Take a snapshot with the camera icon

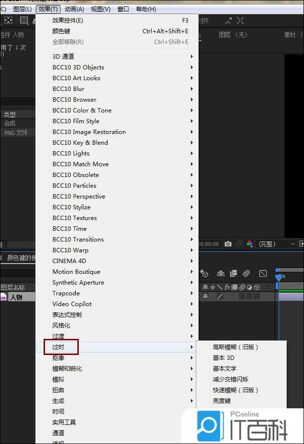pyautogui.click(x=228, y=244)
